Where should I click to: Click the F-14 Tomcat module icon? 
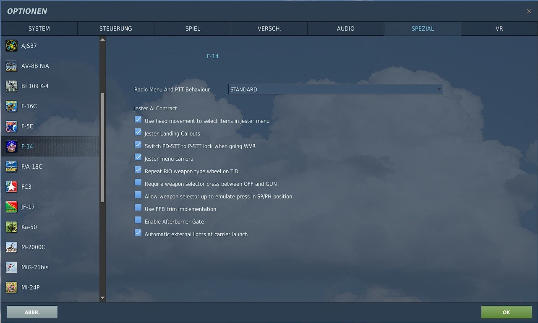click(11, 146)
